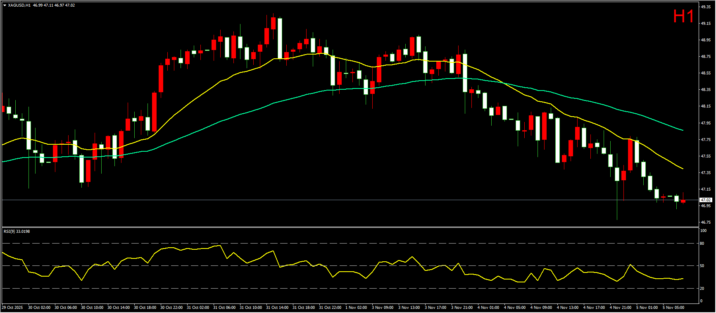Click the RSI 50 level label
This screenshot has height=313, width=716.
[x=702, y=266]
